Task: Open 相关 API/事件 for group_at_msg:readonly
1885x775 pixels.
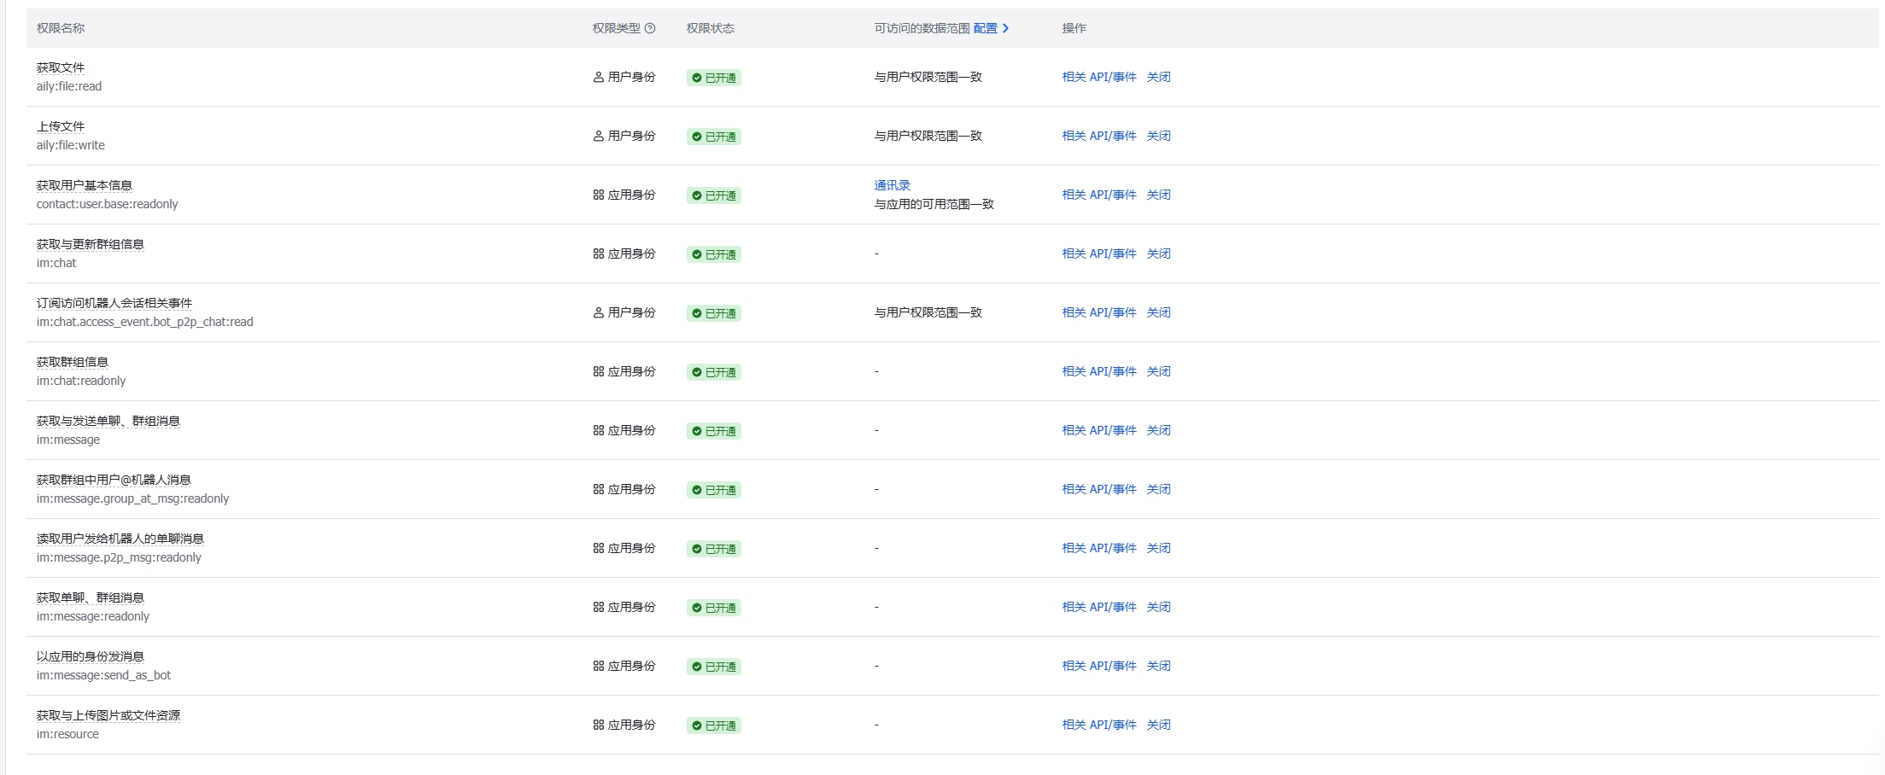Action: (1099, 489)
